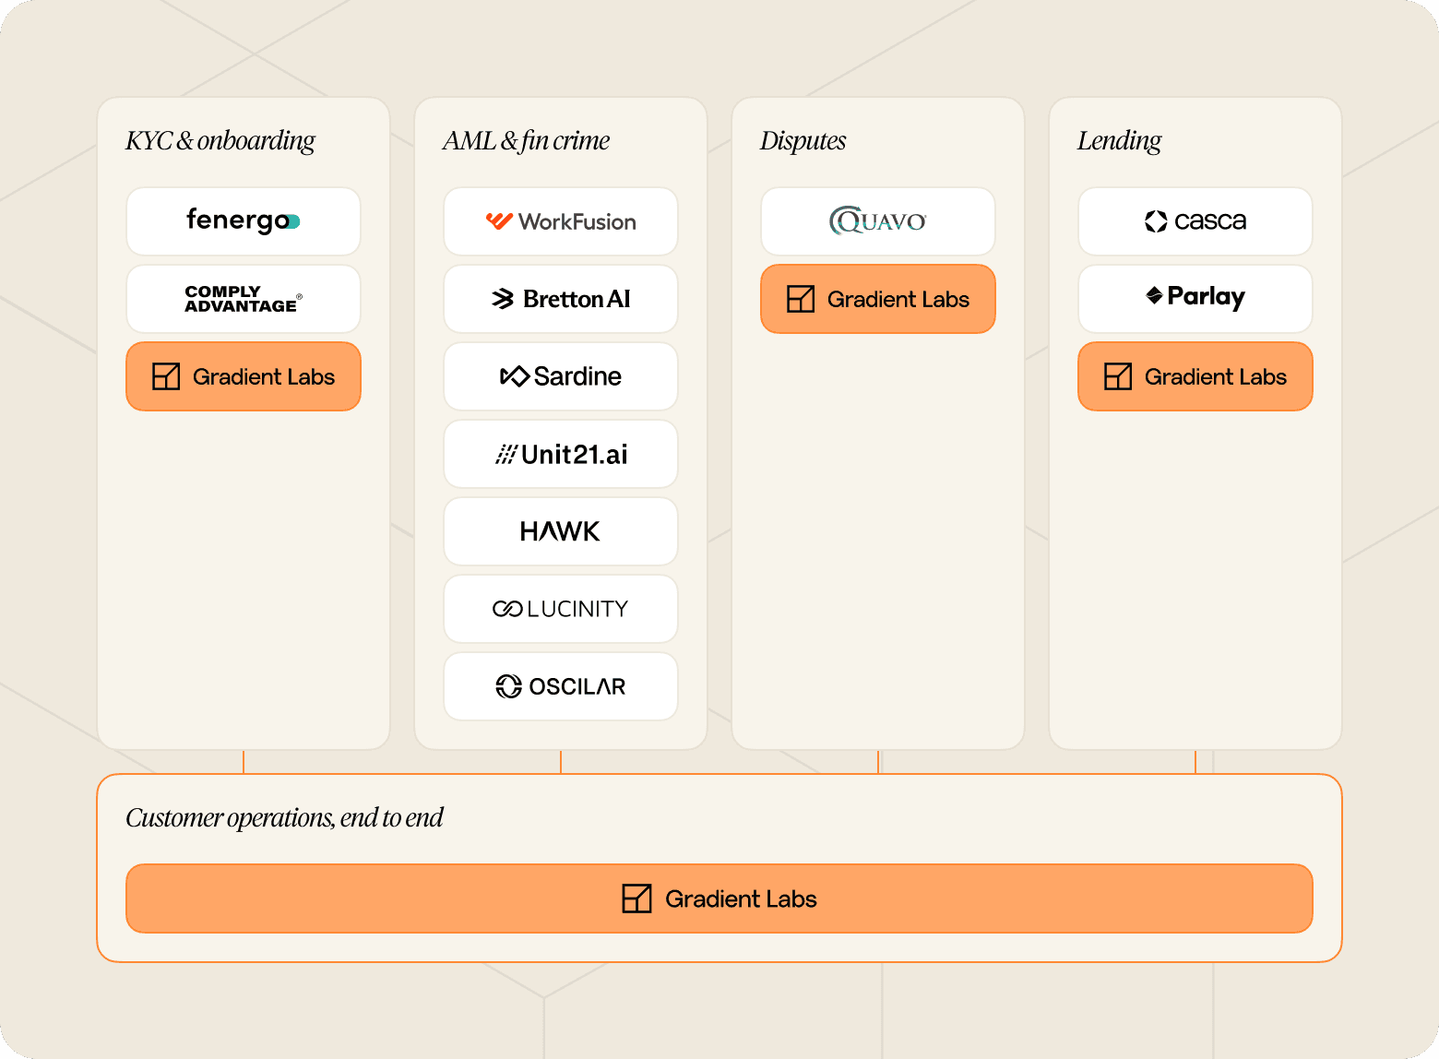
Task: Select the Comply Advantage card
Action: coord(244,299)
